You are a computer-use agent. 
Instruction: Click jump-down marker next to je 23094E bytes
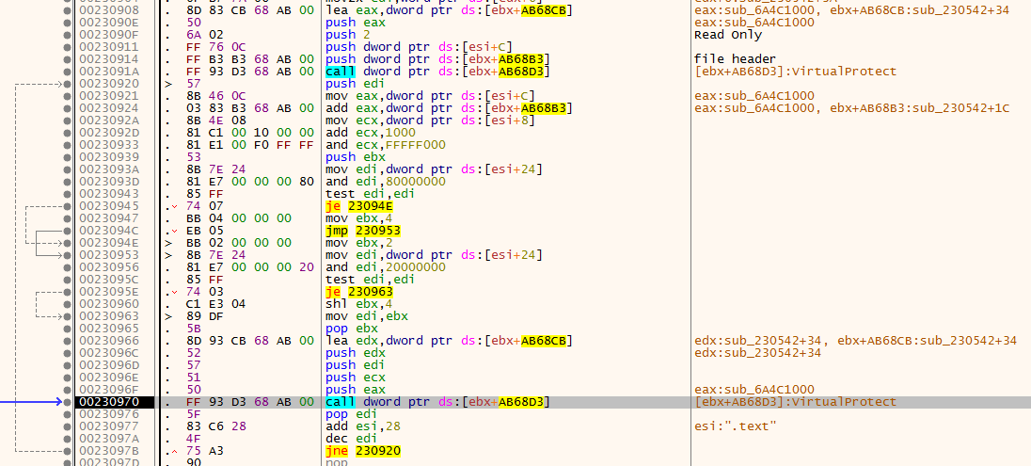pos(167,205)
